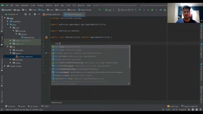Click the collapse all icon in Project panel
Screen dimensions: 203x114
(29, 14)
